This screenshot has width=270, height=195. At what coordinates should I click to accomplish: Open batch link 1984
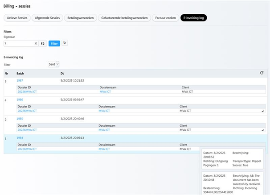[20, 138]
